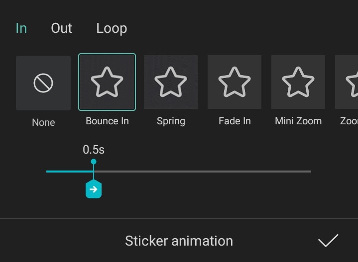Select the None animation icon

(x=43, y=83)
